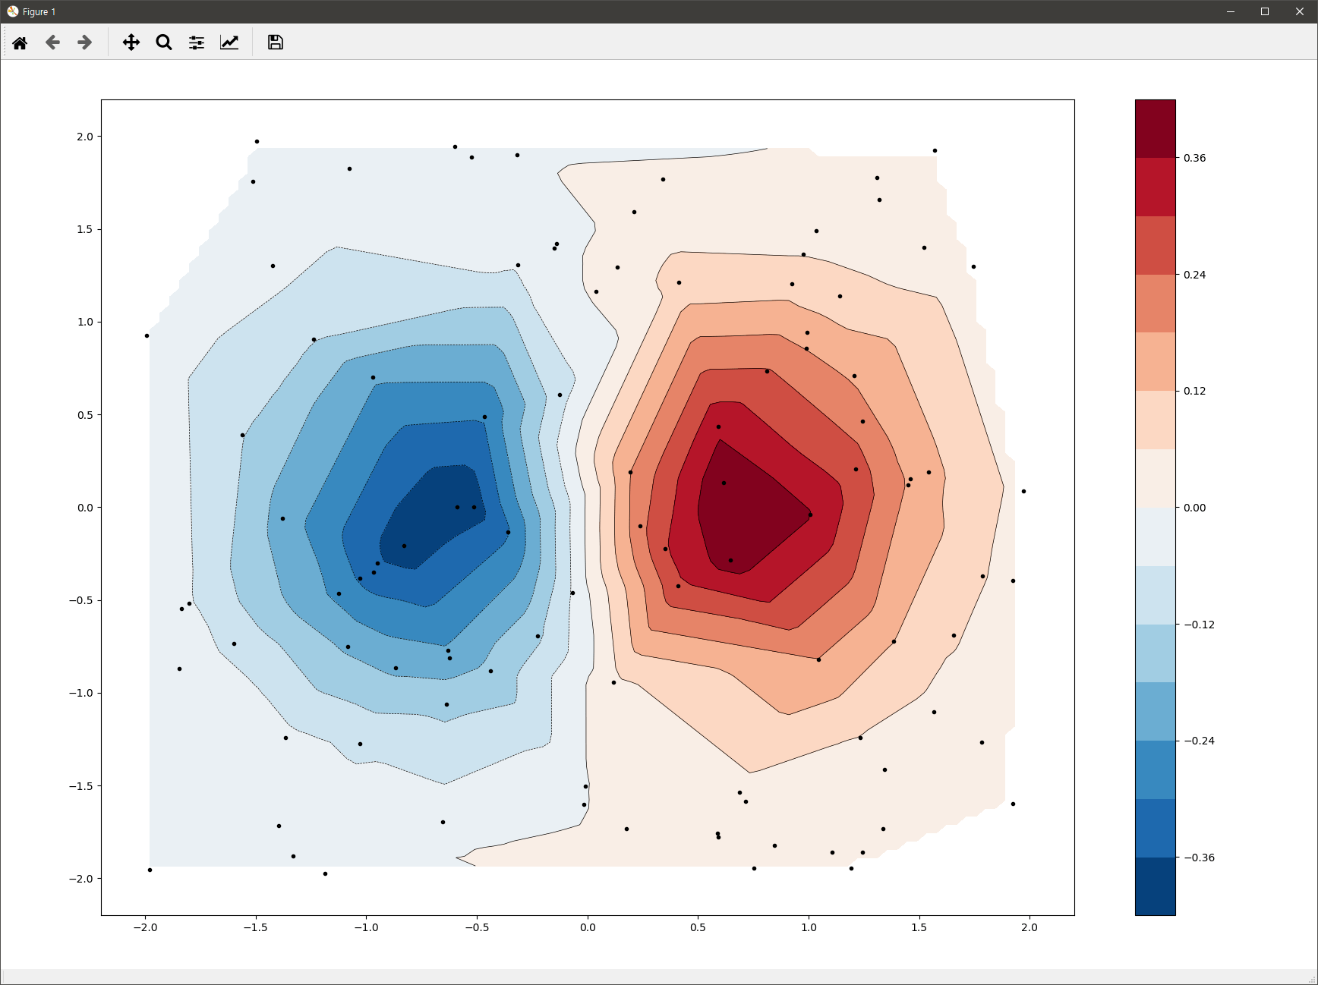The height and width of the screenshot is (985, 1318).
Task: Save the figure to disk
Action: pos(274,42)
